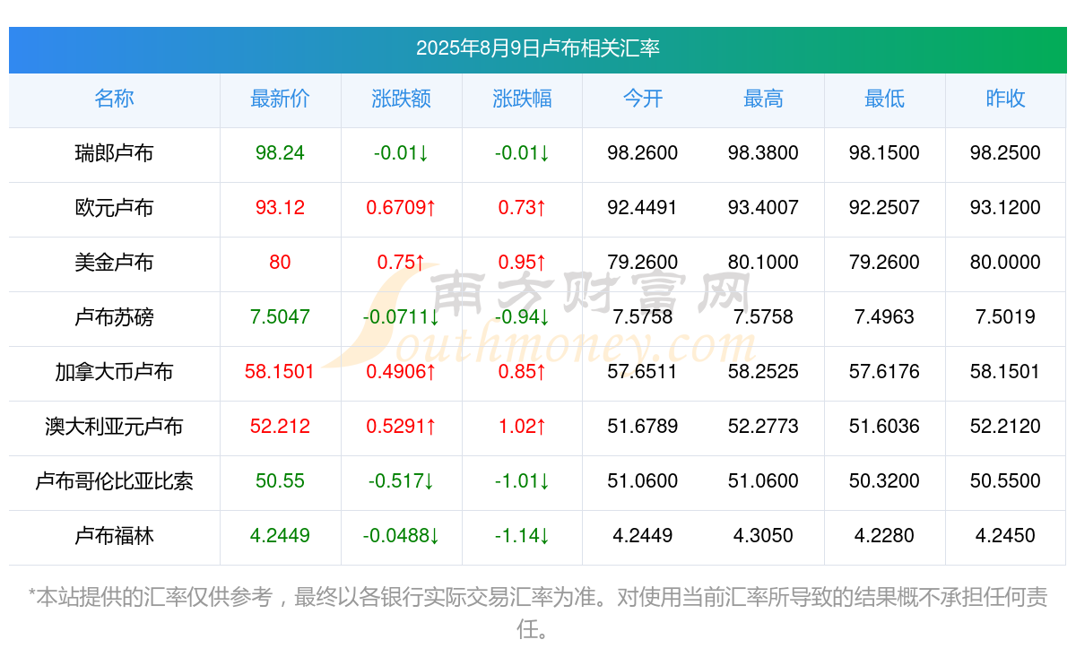Select the open value 92.4491
Screen dimensions: 1076x657
pyautogui.click(x=643, y=208)
